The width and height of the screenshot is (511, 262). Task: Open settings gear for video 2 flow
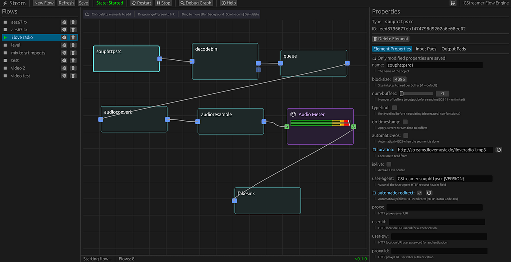64,68
